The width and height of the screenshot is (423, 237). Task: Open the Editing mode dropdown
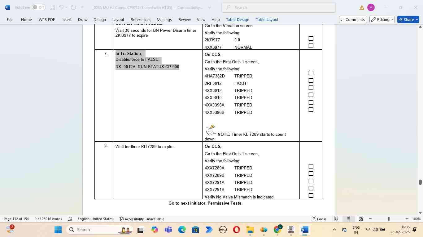382,19
